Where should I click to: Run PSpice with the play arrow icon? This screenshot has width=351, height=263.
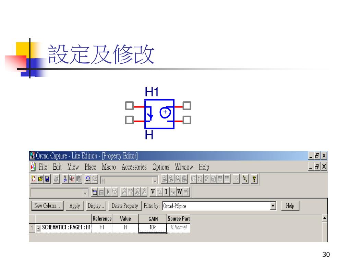(x=108, y=192)
